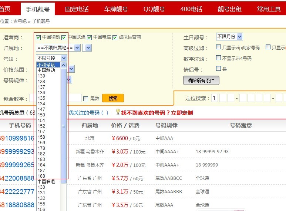Select 139 from the 号段 list

click(41, 76)
